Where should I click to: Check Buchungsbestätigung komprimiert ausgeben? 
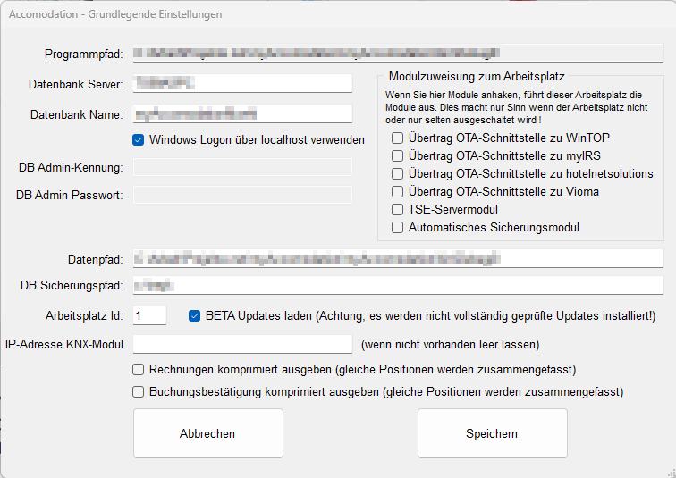pos(139,391)
